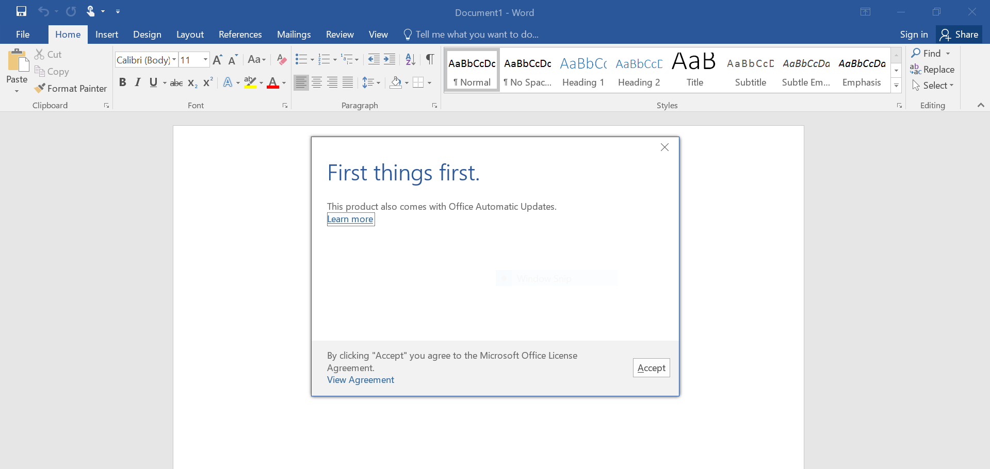Justify the paragraph text
Image resolution: width=990 pixels, height=469 pixels.
348,82
